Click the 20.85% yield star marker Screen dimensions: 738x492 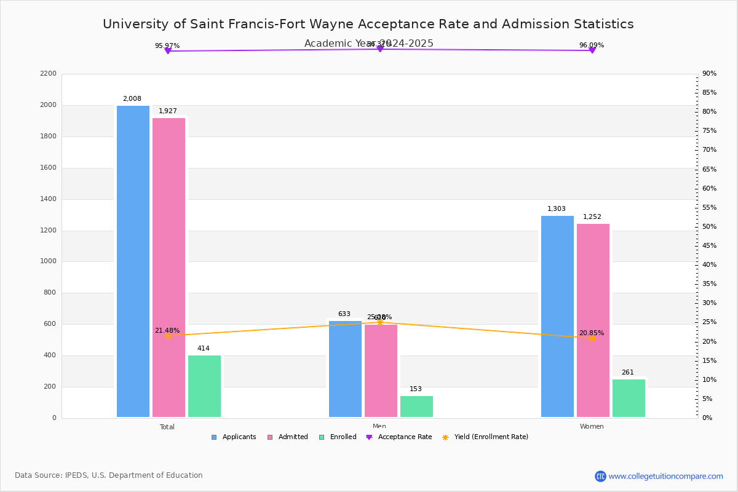592,338
